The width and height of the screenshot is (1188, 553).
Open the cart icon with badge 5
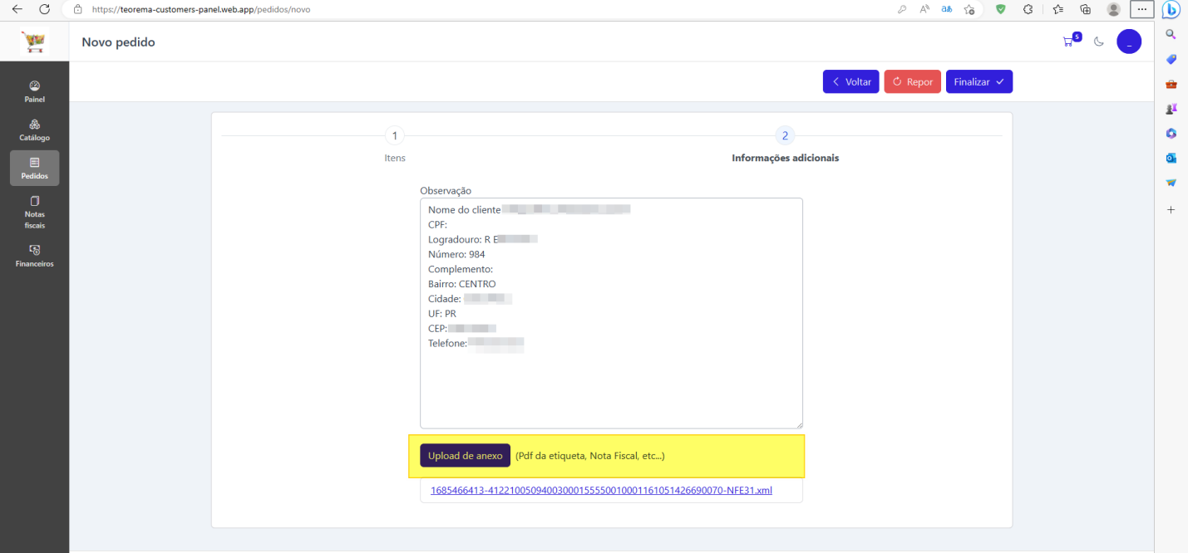point(1070,41)
